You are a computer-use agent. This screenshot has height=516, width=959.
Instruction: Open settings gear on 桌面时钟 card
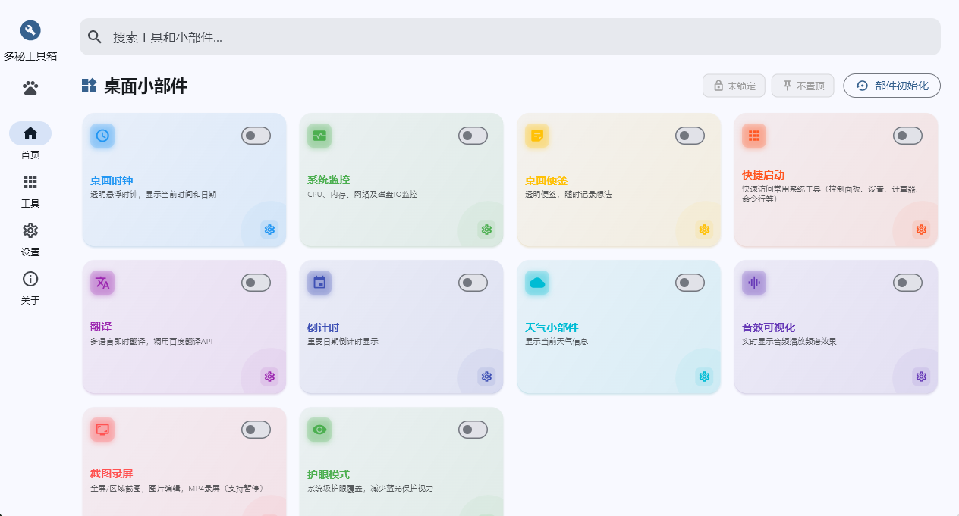[269, 230]
